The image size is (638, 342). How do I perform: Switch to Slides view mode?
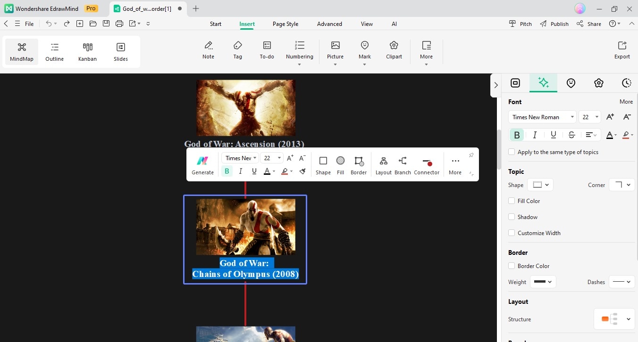[121, 52]
